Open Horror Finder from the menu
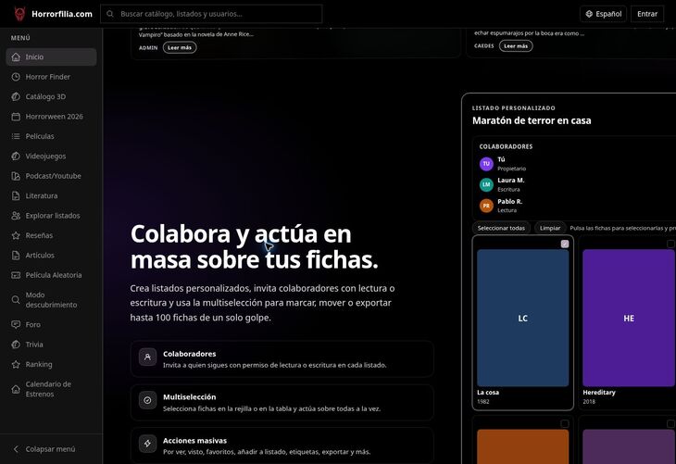This screenshot has height=464, width=676. point(51,77)
